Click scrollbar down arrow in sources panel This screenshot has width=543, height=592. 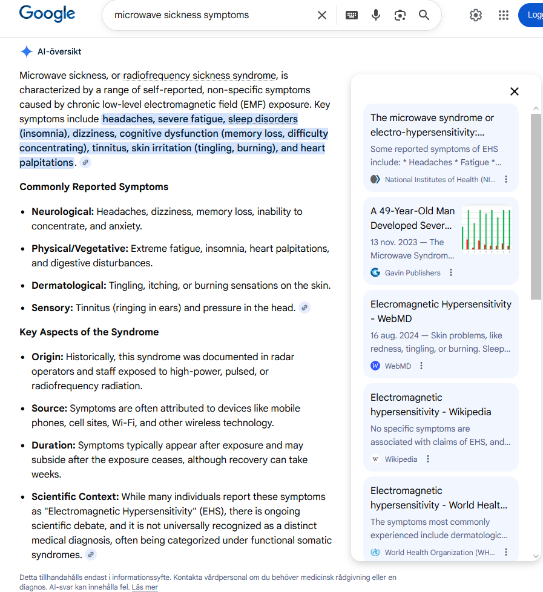click(x=536, y=556)
